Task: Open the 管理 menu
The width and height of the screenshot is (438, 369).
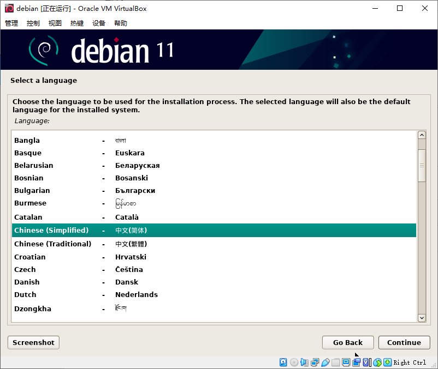Action: coord(11,23)
